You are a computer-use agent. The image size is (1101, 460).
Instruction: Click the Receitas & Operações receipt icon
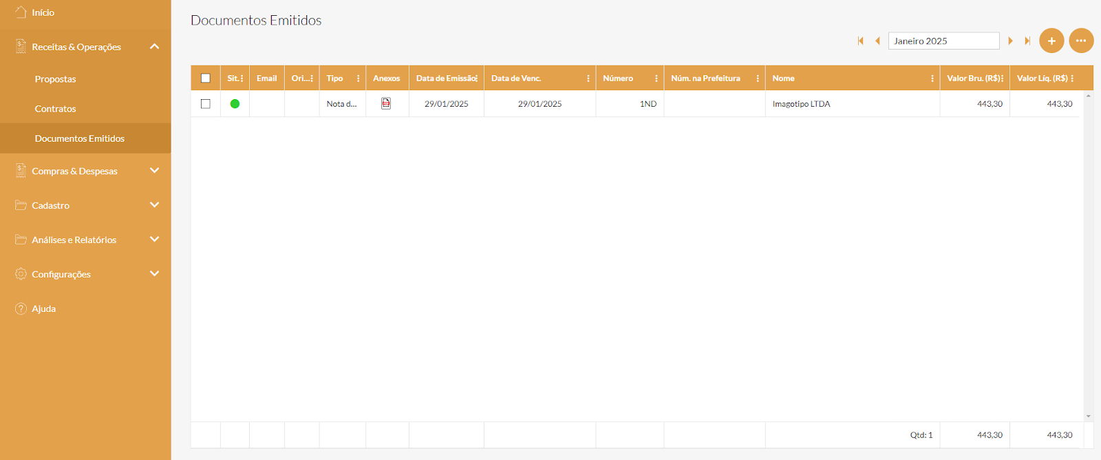pos(21,46)
